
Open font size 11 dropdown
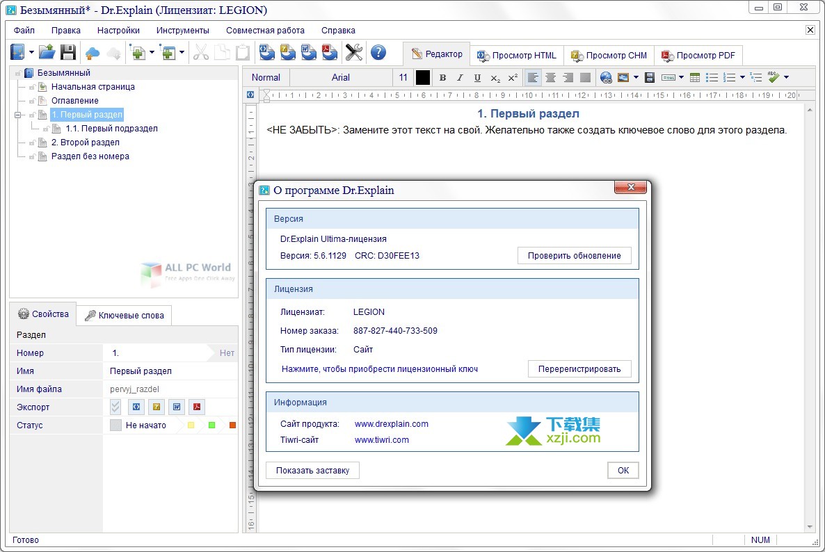(x=403, y=78)
